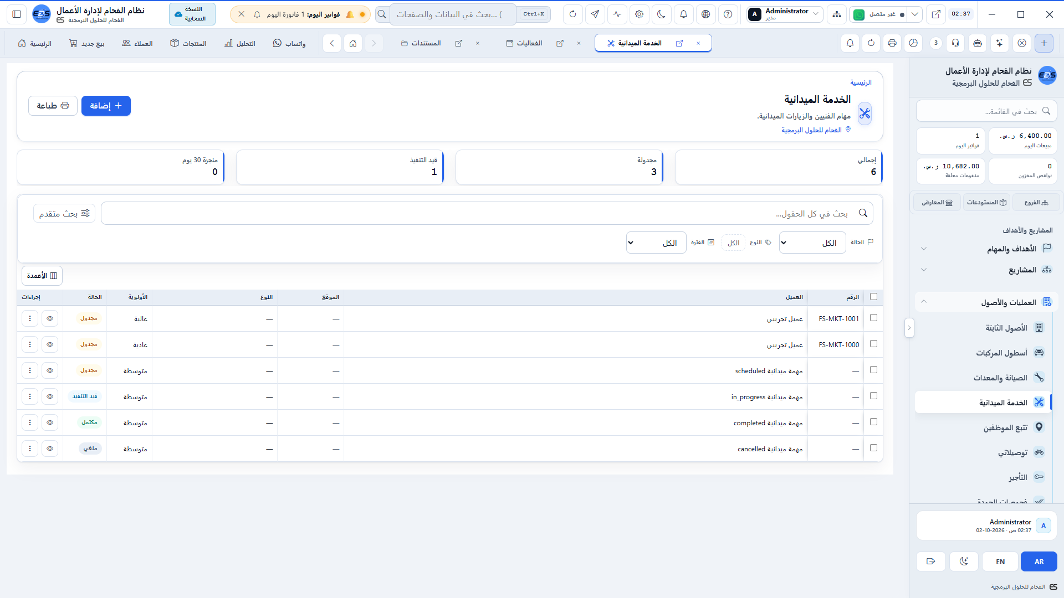Toggle the select-all checkbox in table header
The height and width of the screenshot is (598, 1064).
[873, 297]
